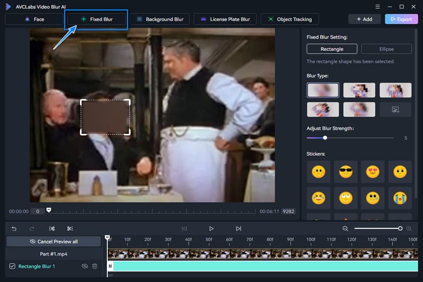Select the Rectangle Blur 1 label
Image resolution: width=423 pixels, height=282 pixels.
[36, 266]
